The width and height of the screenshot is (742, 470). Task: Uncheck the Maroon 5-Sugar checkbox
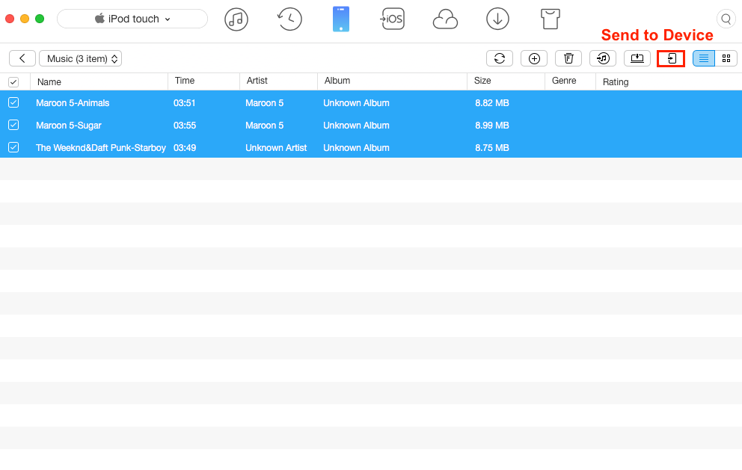click(x=13, y=126)
